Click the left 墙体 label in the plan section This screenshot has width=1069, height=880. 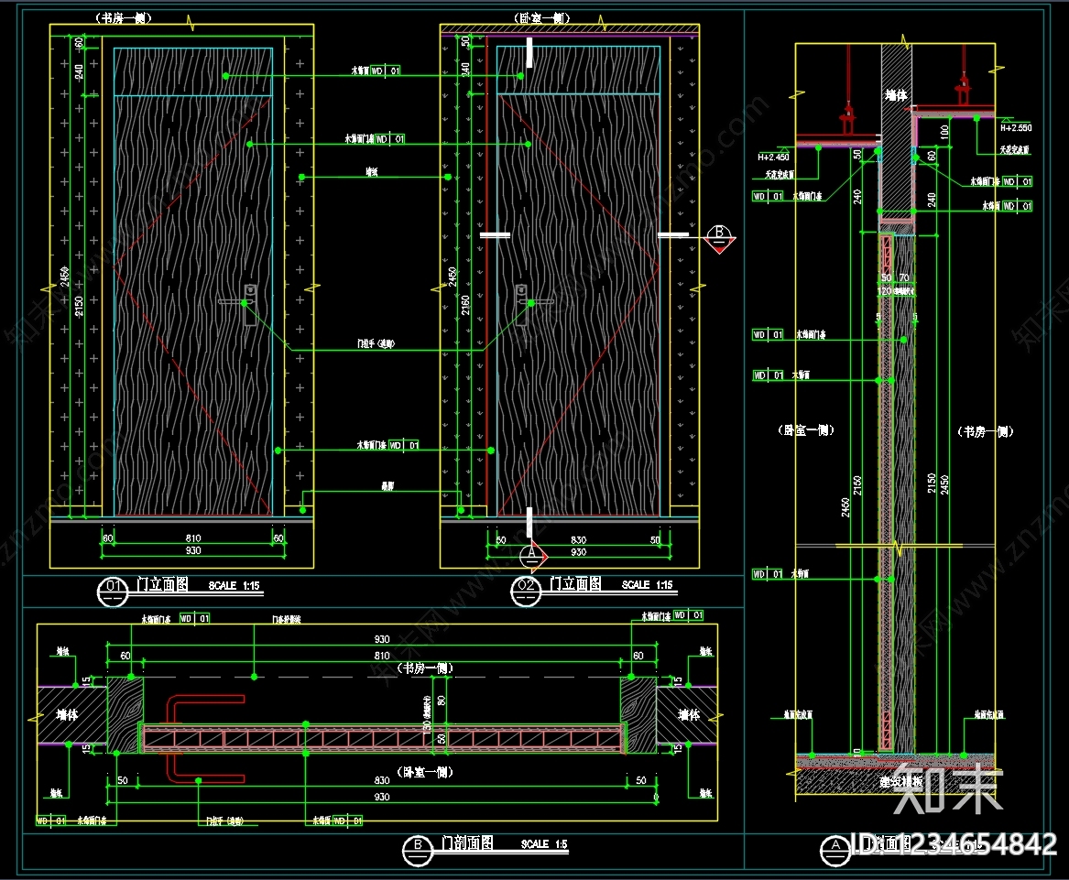67,714
